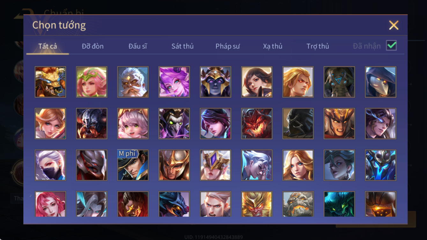Open the "Đấu sĩ" tab
This screenshot has height=240, width=427.
pyautogui.click(x=137, y=46)
